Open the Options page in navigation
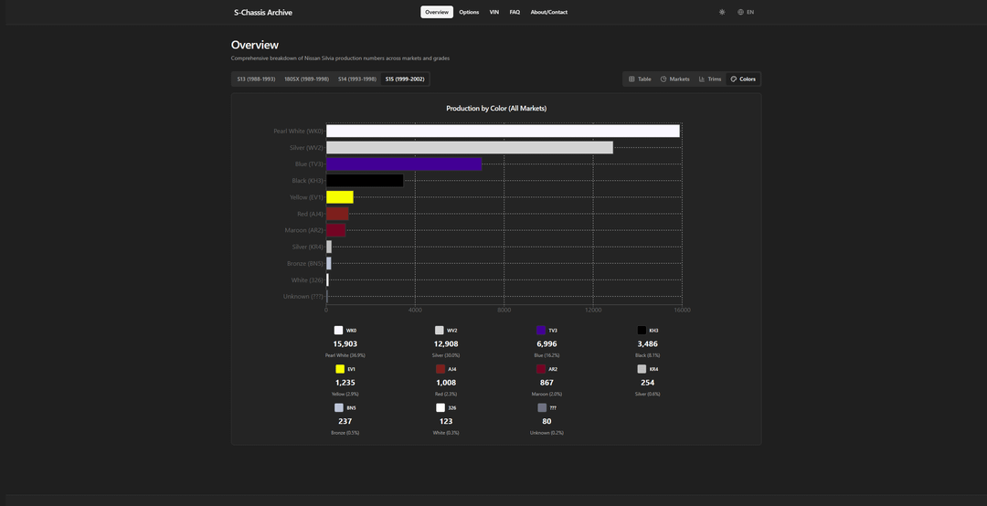Image resolution: width=987 pixels, height=506 pixels. (469, 12)
